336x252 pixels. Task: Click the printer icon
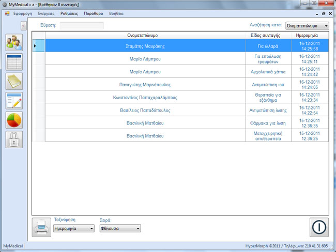click(41, 227)
